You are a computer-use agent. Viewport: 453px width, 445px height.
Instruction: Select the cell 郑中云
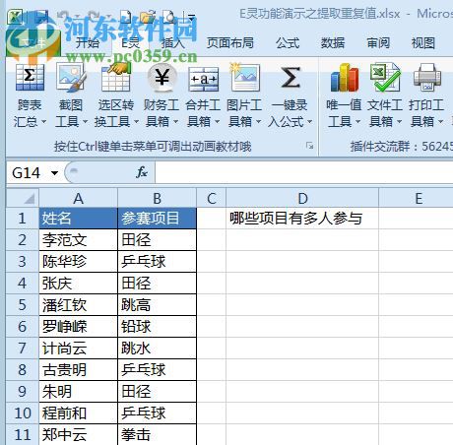coord(78,434)
